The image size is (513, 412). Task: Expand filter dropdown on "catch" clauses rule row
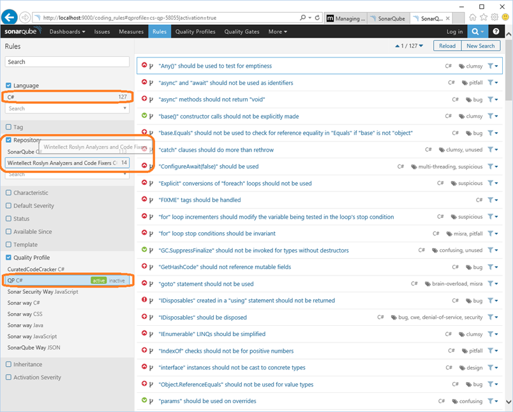pyautogui.click(x=496, y=150)
